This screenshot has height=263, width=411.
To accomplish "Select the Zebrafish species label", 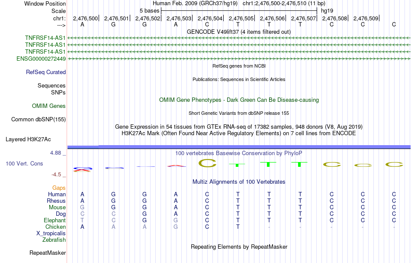I will pyautogui.click(x=54, y=240).
